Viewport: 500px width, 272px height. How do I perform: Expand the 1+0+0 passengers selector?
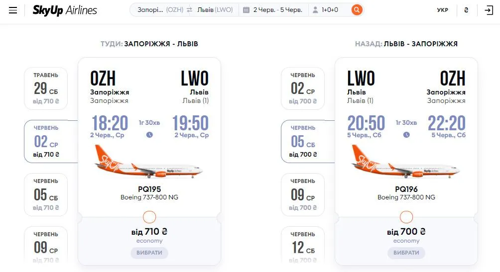(x=332, y=10)
